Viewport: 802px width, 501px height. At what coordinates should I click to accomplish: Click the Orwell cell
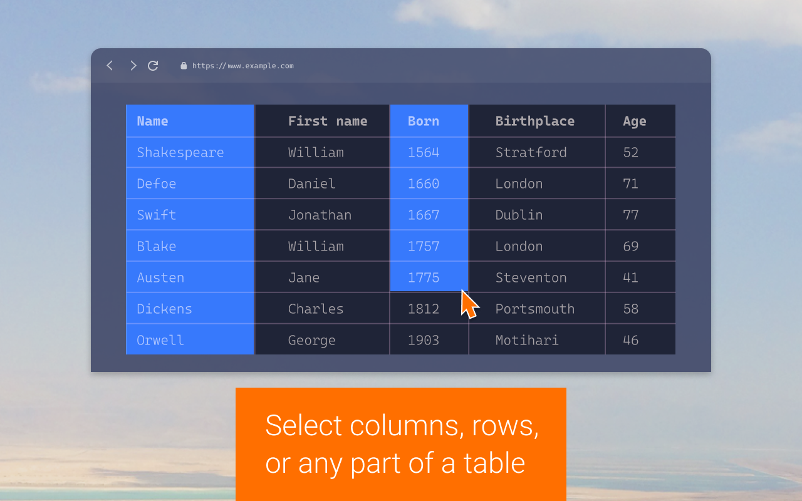tap(190, 340)
